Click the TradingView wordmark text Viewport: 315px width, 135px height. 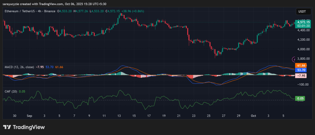29,127
